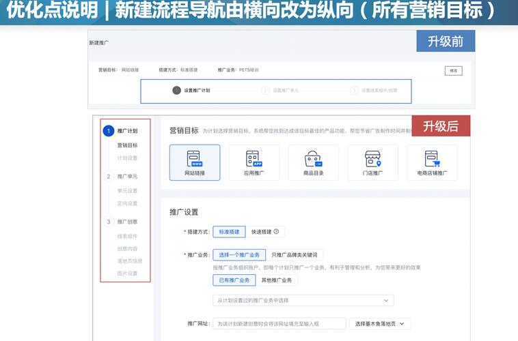
Task: Open 单元设置 in the sidebar navigation
Action: pos(127,191)
